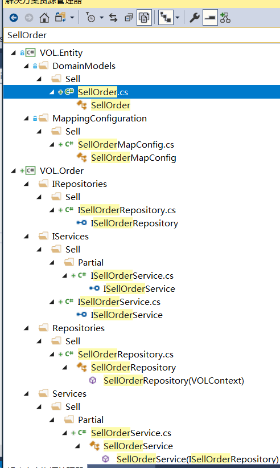Select the Sell folder under IServices
The width and height of the screenshot is (280, 468).
click(73, 249)
